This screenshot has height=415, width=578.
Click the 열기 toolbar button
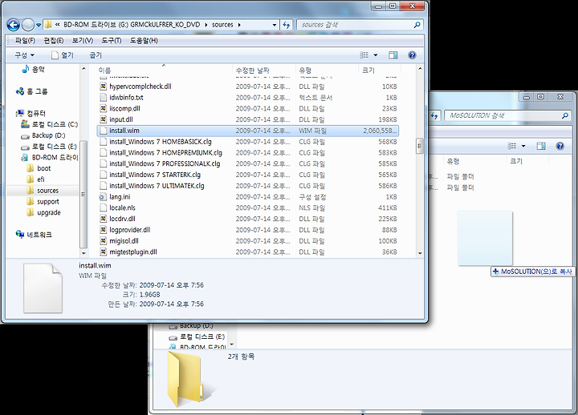63,55
